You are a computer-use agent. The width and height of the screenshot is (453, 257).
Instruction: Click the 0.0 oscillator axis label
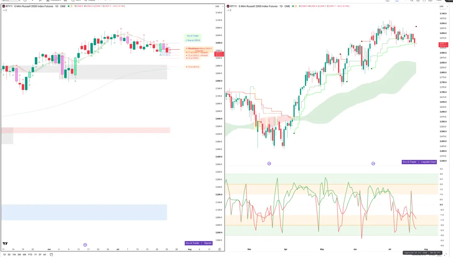coord(441,205)
